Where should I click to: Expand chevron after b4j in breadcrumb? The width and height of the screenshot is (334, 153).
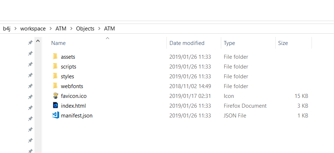coord(15,29)
